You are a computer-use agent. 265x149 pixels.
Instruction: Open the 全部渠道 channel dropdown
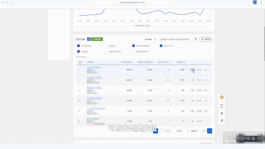point(150,39)
